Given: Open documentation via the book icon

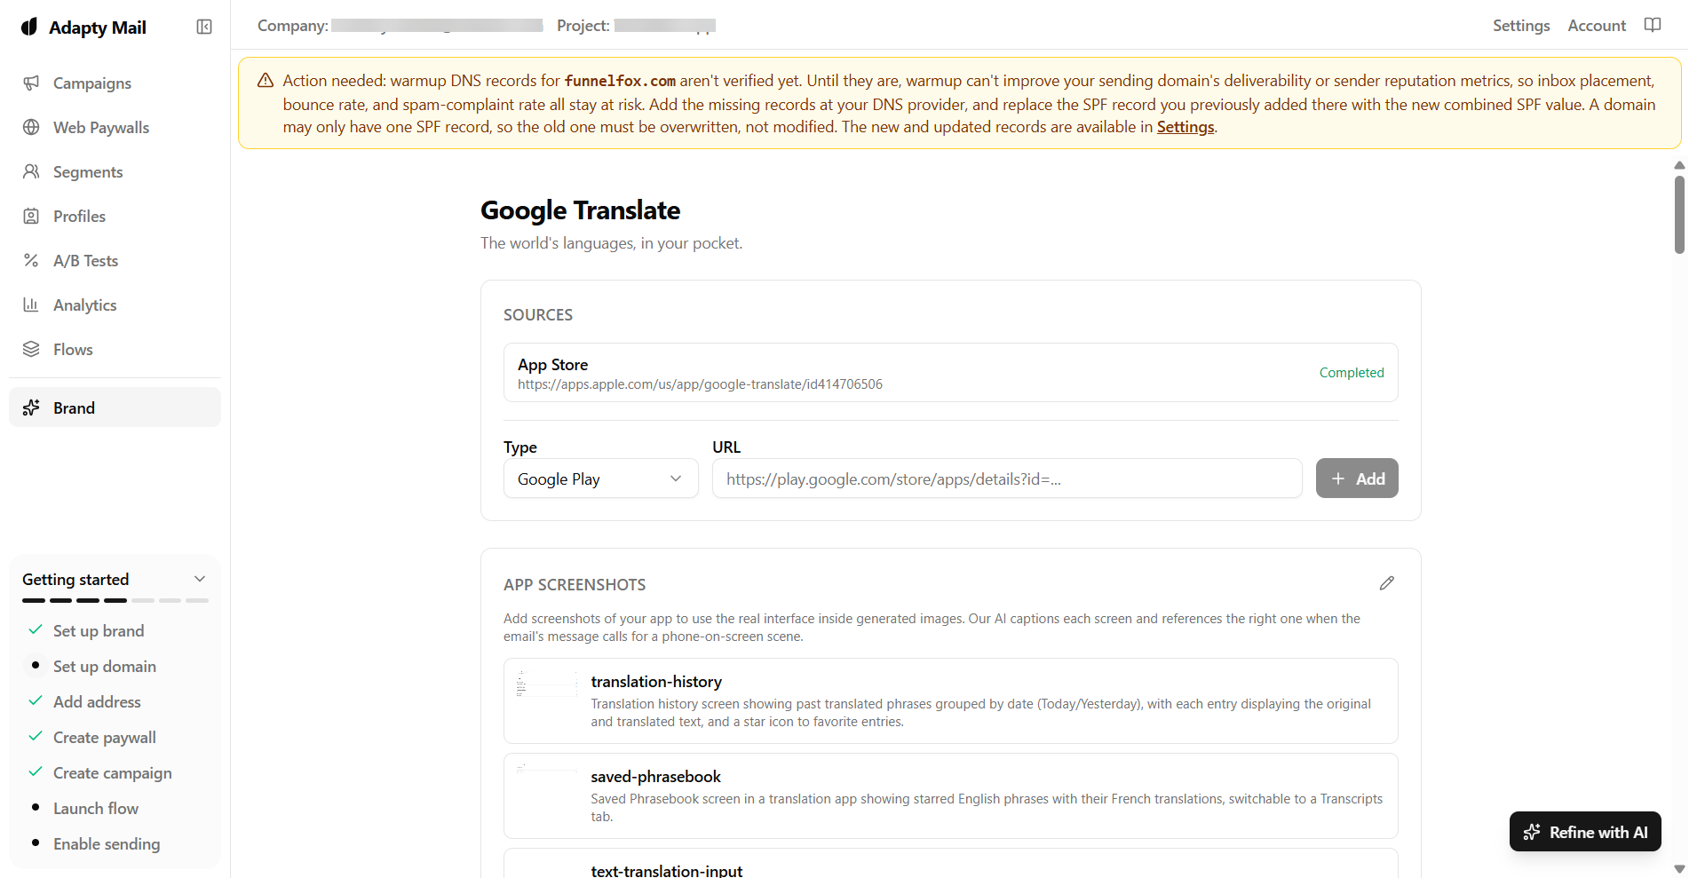Looking at the screenshot, I should pyautogui.click(x=1653, y=25).
